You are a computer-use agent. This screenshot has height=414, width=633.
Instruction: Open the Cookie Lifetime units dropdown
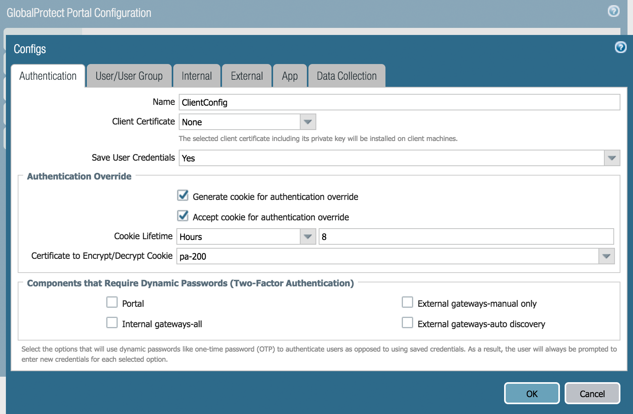pos(308,236)
